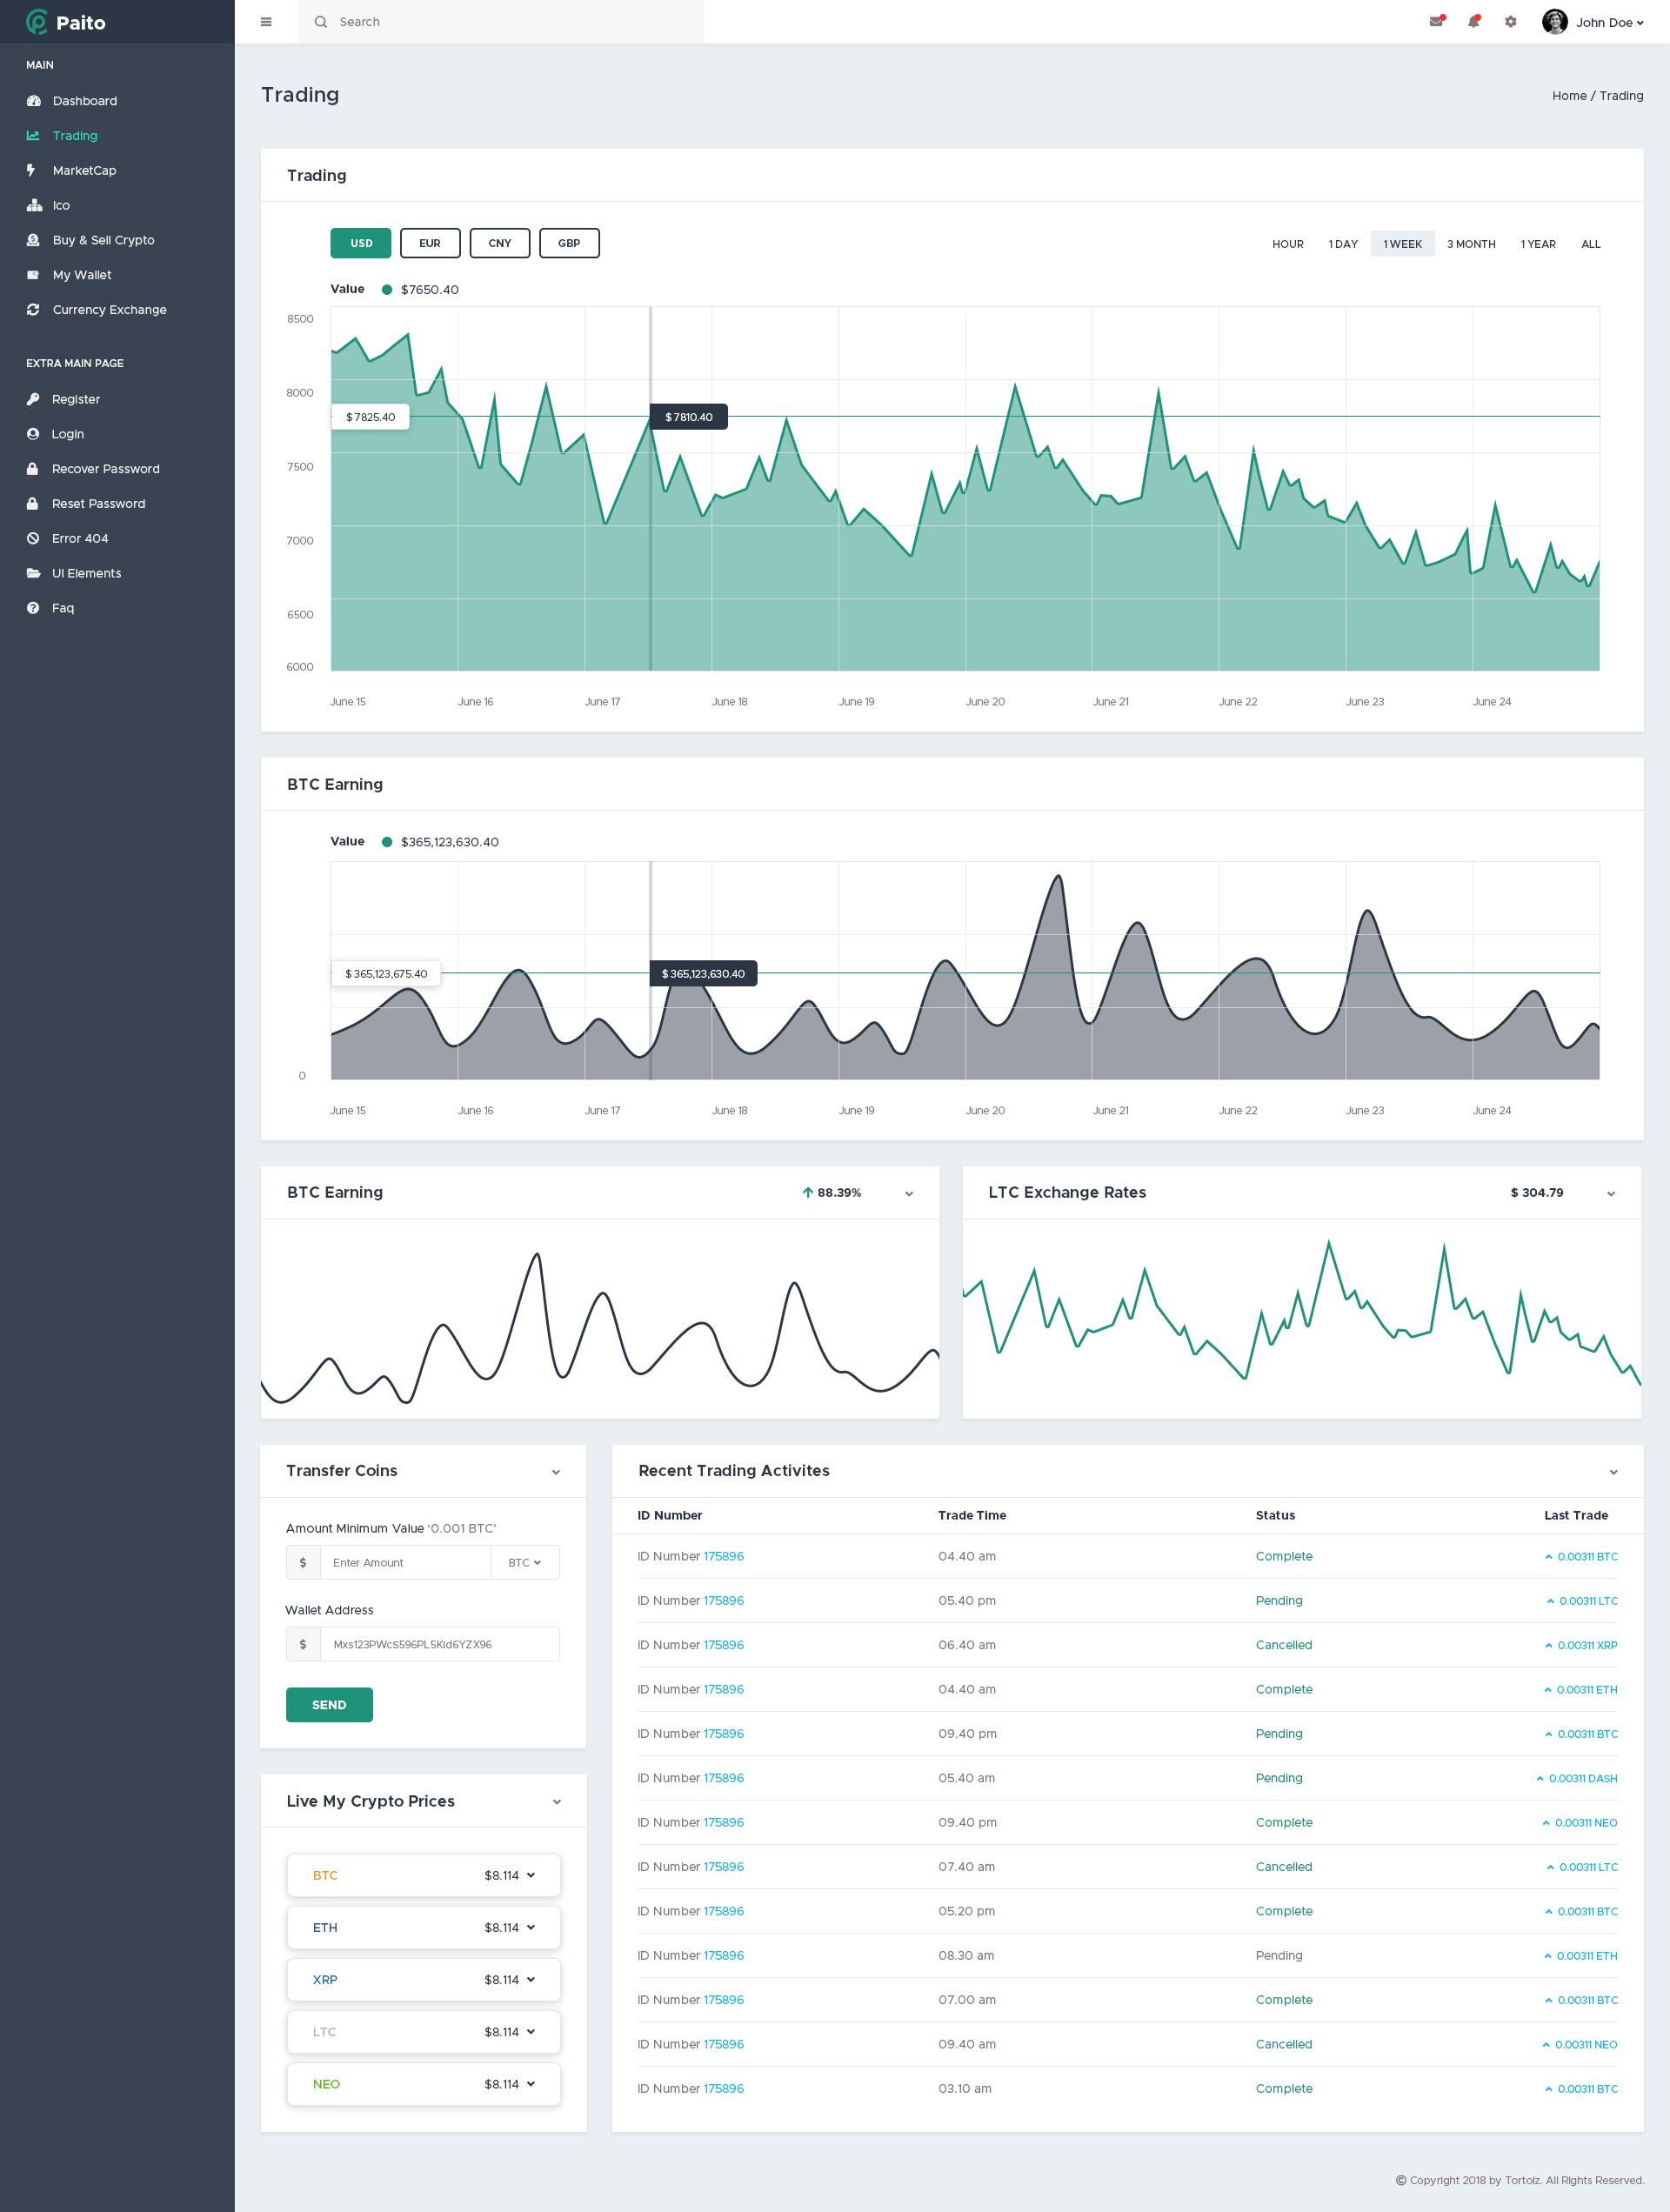Select the Enter Amount input field

click(405, 1561)
